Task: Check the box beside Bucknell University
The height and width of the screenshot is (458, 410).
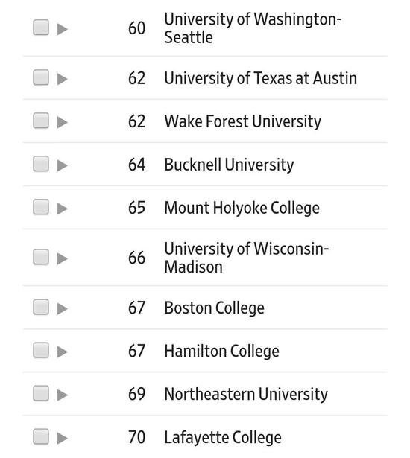Action: tap(41, 164)
